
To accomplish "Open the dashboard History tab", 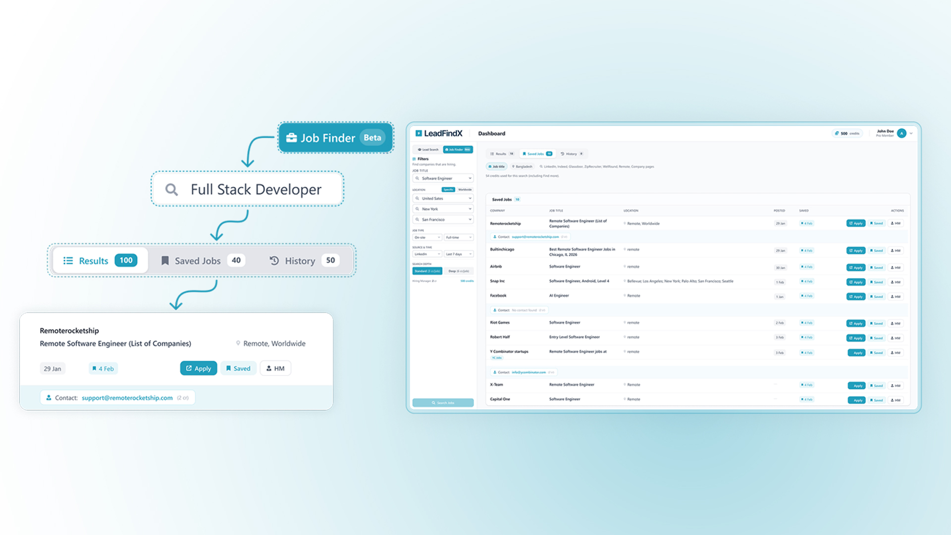I will (x=572, y=154).
